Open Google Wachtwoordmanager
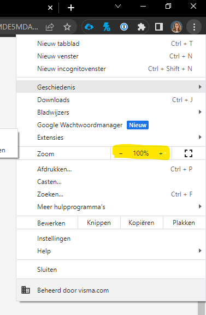This screenshot has width=206, height=315. (x=111, y=125)
